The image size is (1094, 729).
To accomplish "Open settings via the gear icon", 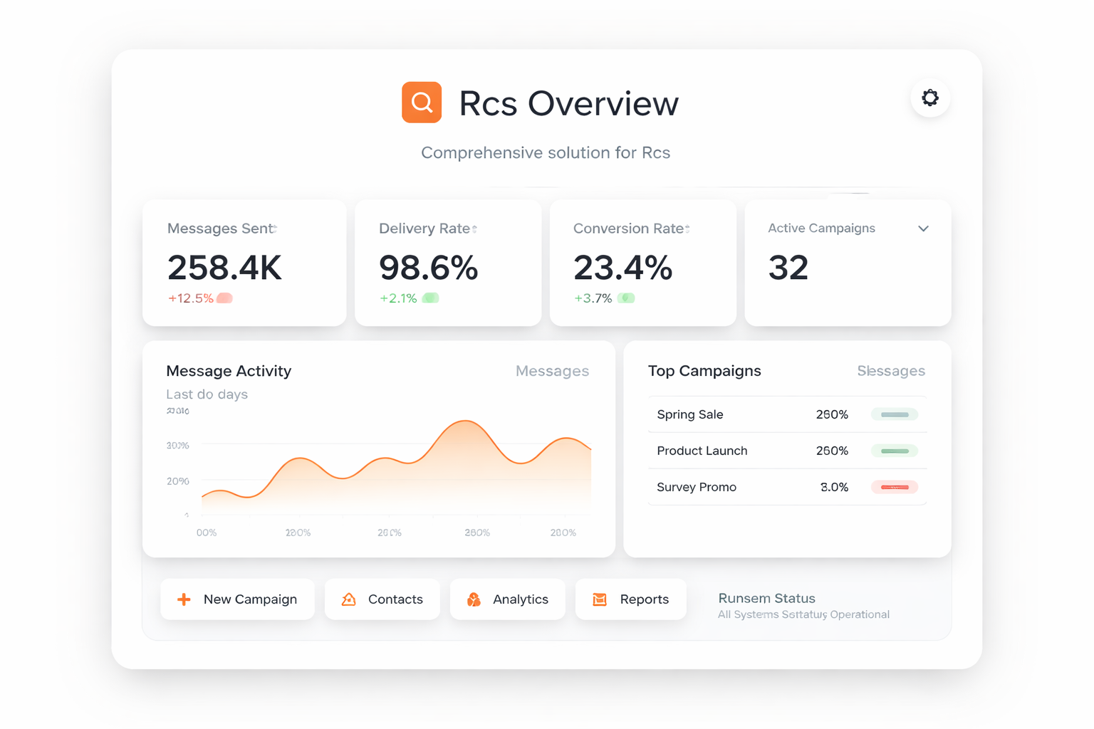I will point(929,98).
